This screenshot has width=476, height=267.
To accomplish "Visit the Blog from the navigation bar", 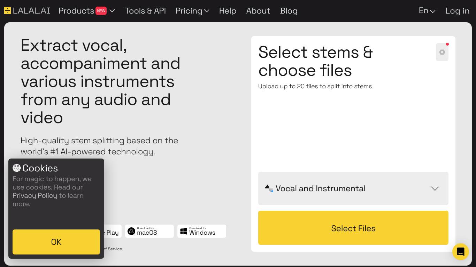I will pos(289,11).
